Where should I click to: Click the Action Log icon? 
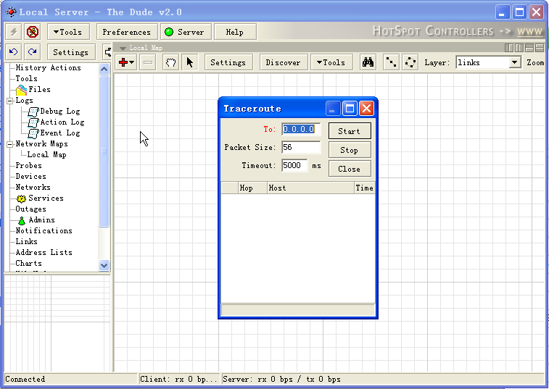pos(33,122)
